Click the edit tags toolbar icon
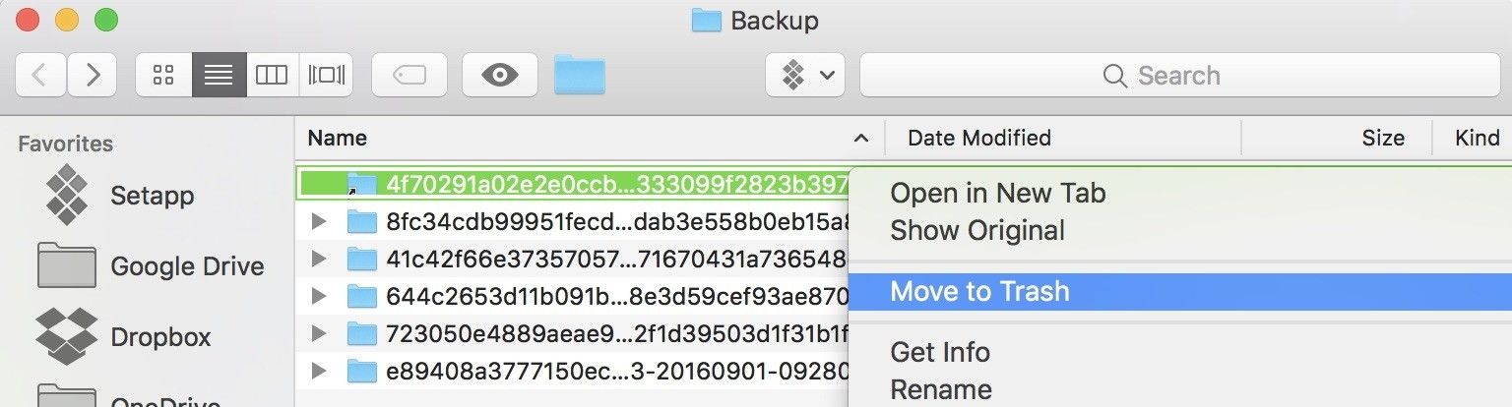 coord(409,76)
